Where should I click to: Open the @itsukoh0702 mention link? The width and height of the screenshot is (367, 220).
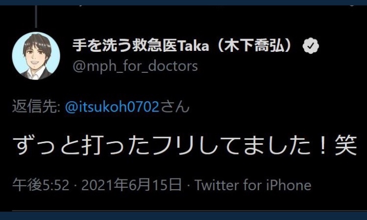(x=112, y=107)
